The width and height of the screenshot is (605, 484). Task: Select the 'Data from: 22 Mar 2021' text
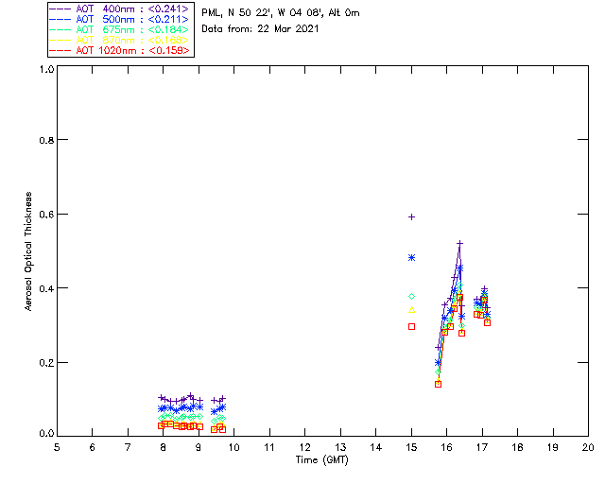[x=260, y=28]
